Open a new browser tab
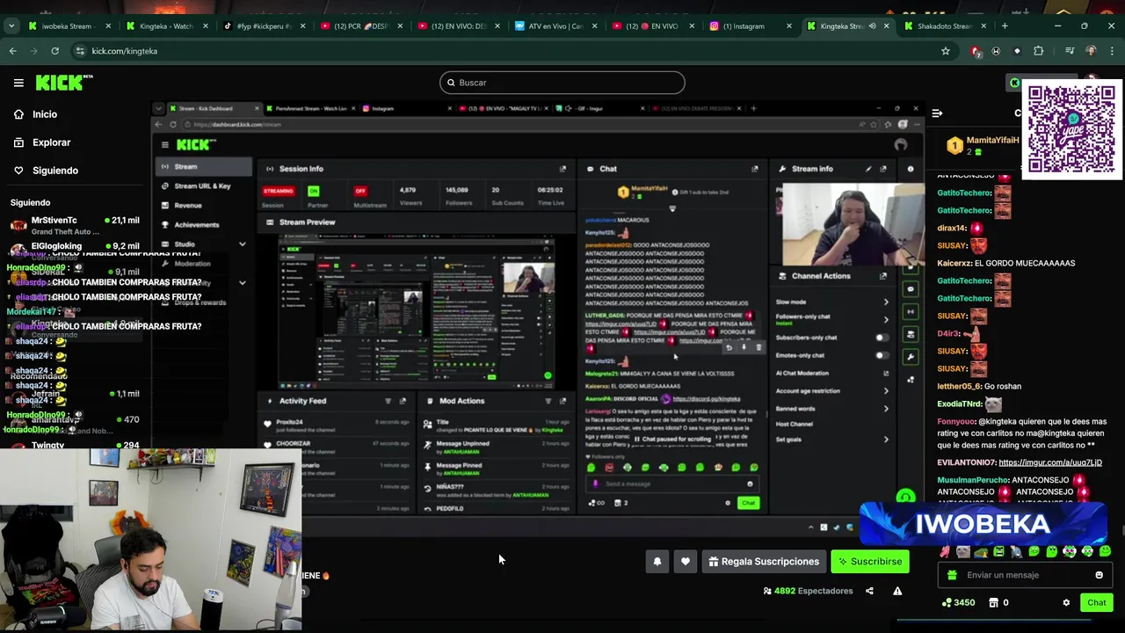This screenshot has width=1125, height=633. click(1005, 26)
